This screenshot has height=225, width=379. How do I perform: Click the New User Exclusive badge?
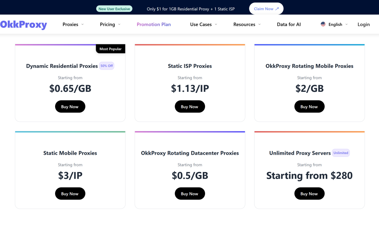[114, 9]
